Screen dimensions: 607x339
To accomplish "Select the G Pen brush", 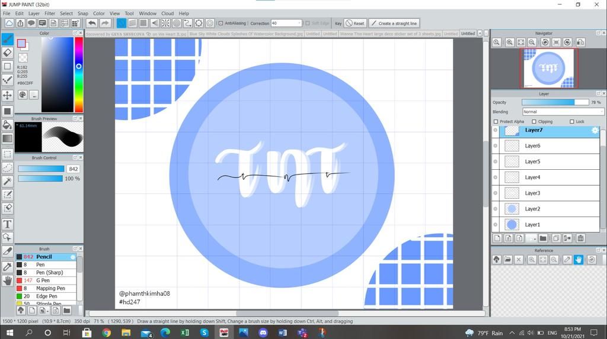I will click(x=46, y=280).
